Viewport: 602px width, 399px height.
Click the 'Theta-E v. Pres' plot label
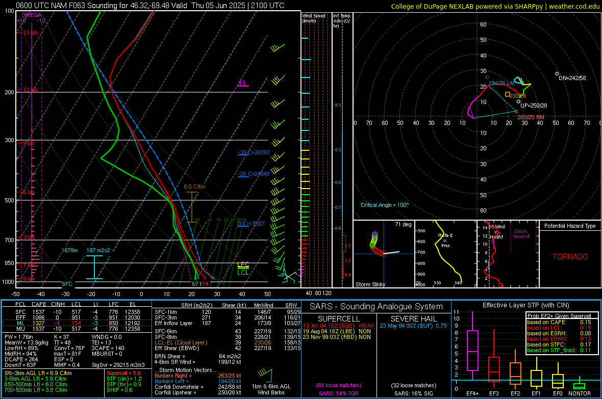pyautogui.click(x=445, y=241)
